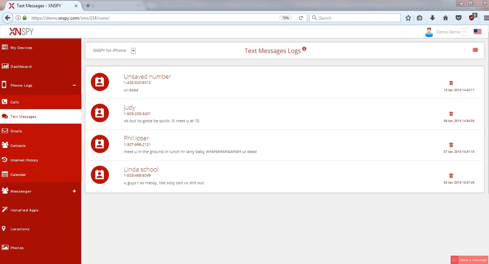Open the browser hamburger menu
Screen dimensions: 489x264
486,18
